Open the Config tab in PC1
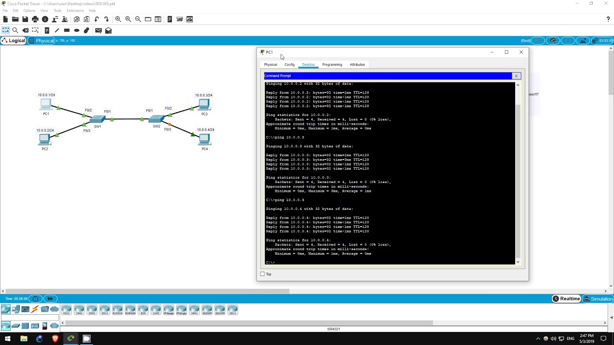 click(x=289, y=65)
